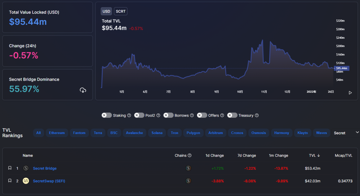Open the Staking help tooltip icon

pos(129,115)
